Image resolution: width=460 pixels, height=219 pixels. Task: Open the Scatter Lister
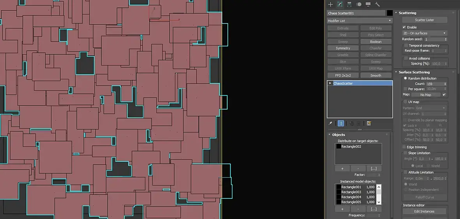425,20
